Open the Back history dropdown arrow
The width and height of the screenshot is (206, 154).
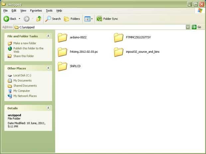[20, 19]
